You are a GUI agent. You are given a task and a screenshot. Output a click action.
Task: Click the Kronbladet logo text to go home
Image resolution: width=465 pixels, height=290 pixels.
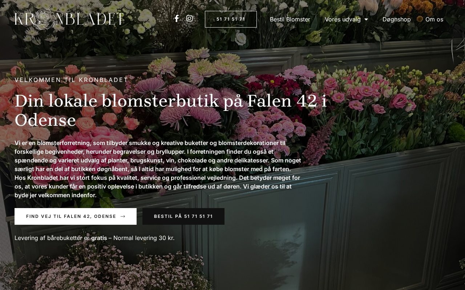69,19
